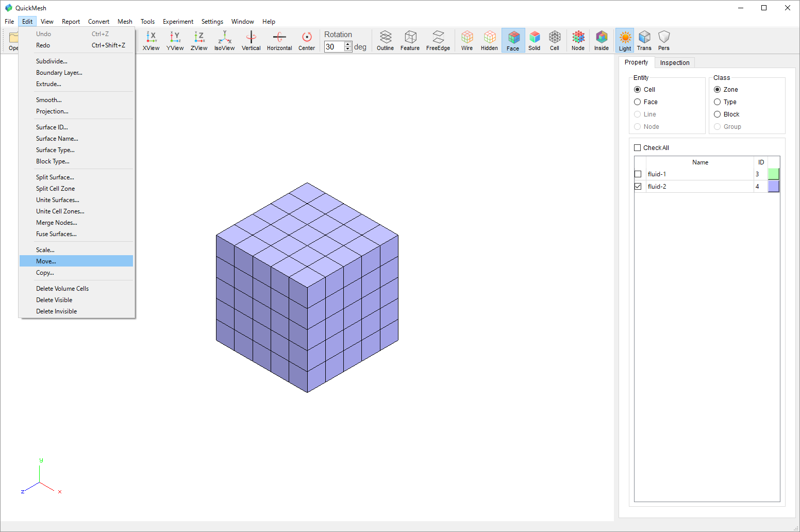Show Outline display mode
Viewport: 800px width, 532px height.
point(385,40)
